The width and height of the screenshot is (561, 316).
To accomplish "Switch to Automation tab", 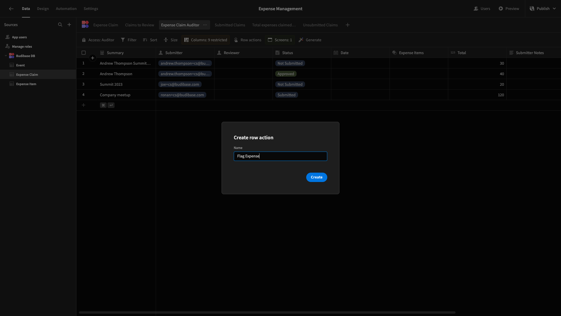I will click(x=66, y=9).
